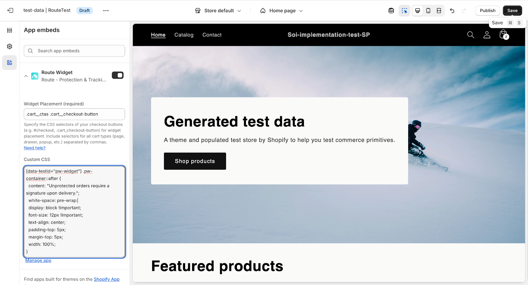Screen dimensions: 528x285
Task: Click the Shop products button
Action: 195,161
